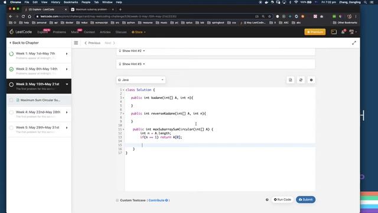Screen dimensions: 378x213
Task: Open the Chrome Bookmarks menu
Action: coord(71,2)
